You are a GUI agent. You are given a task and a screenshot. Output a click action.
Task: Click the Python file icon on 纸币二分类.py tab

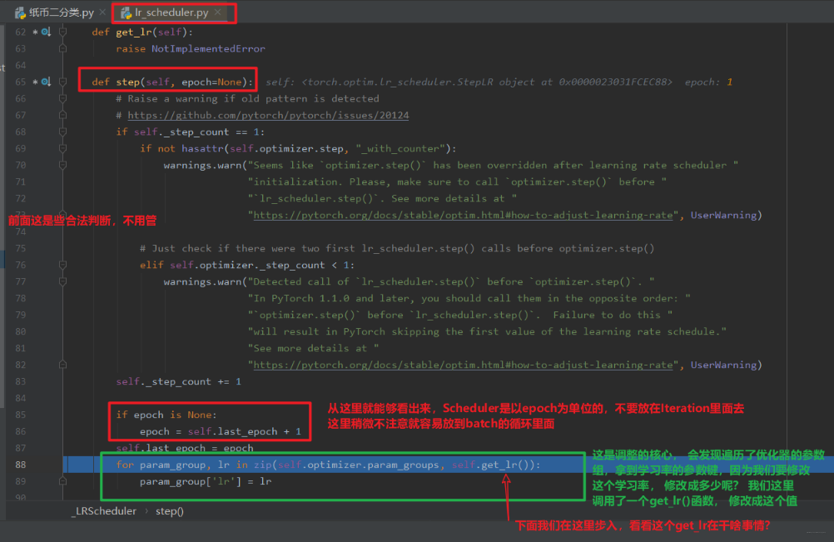coord(20,12)
